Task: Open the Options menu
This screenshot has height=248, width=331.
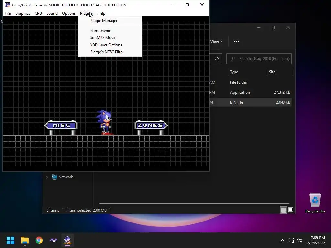Action: pyautogui.click(x=69, y=13)
